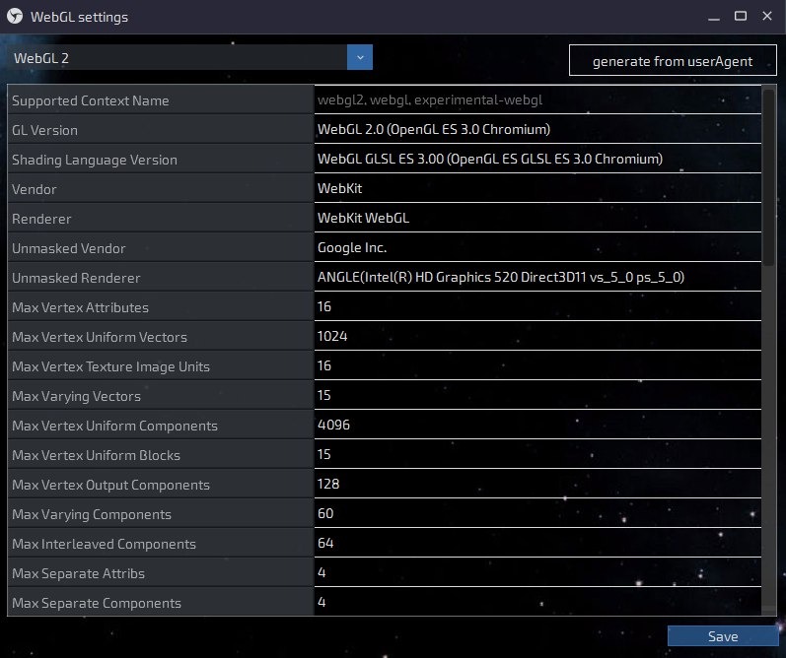
Task: Click the Shading Language Version label
Action: point(95,160)
